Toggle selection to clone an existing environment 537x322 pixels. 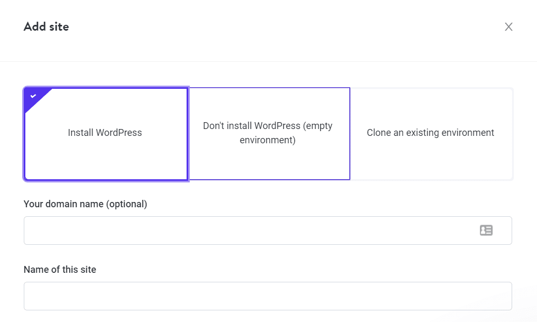pos(430,133)
